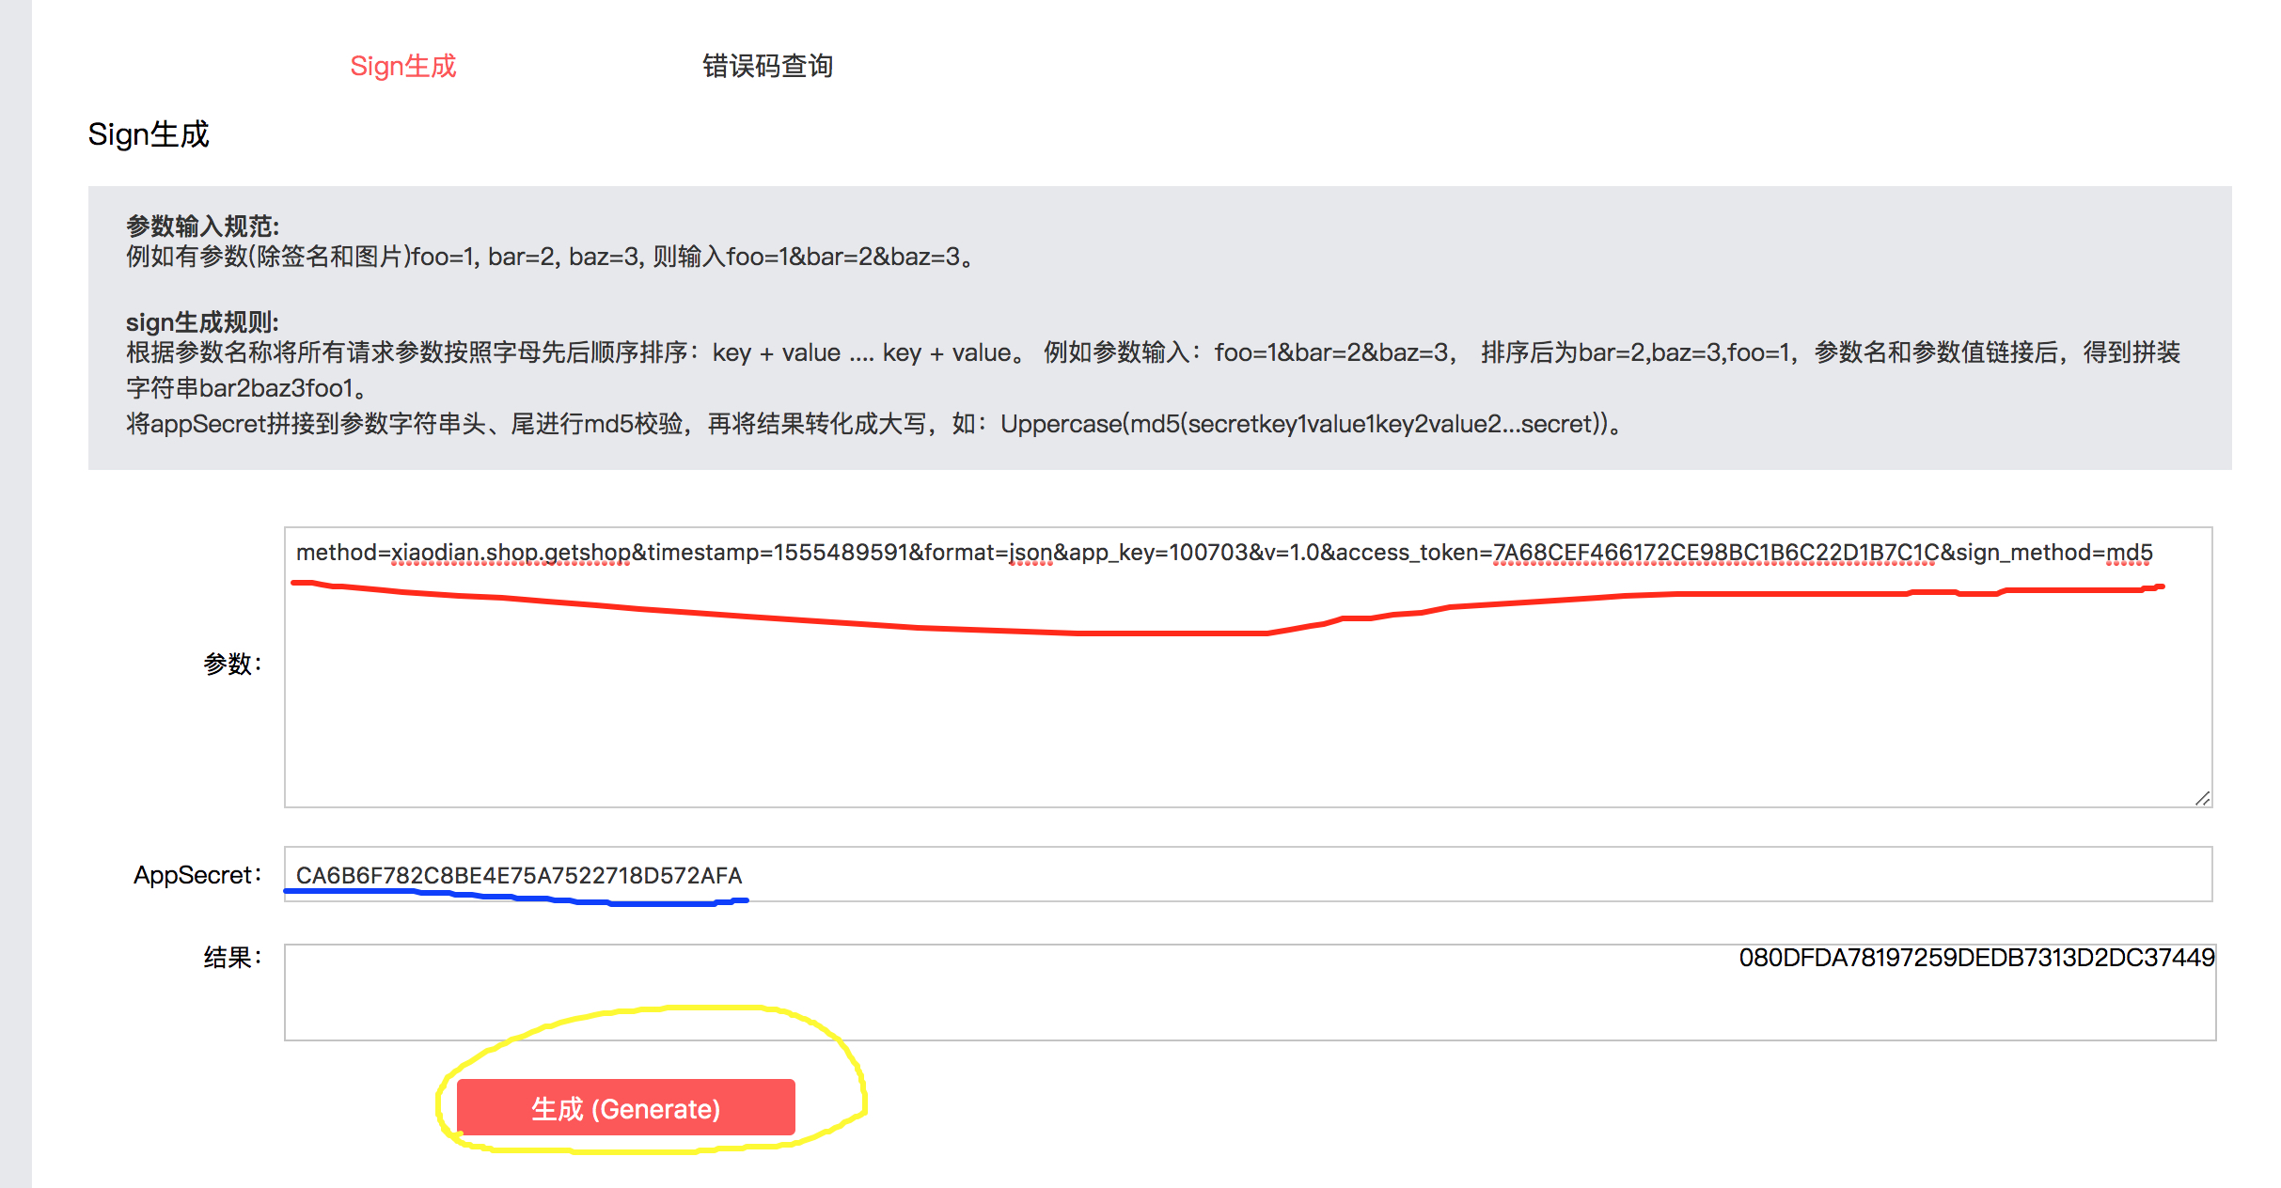Grab the 参数 textarea resize handle
The height and width of the screenshot is (1188, 2281).
pyautogui.click(x=2202, y=798)
